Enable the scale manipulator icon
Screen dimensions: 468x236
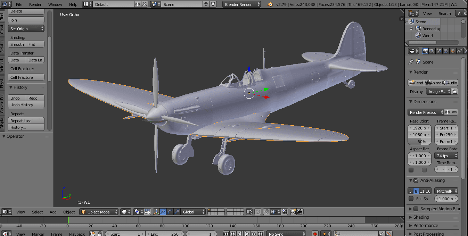[177, 212]
